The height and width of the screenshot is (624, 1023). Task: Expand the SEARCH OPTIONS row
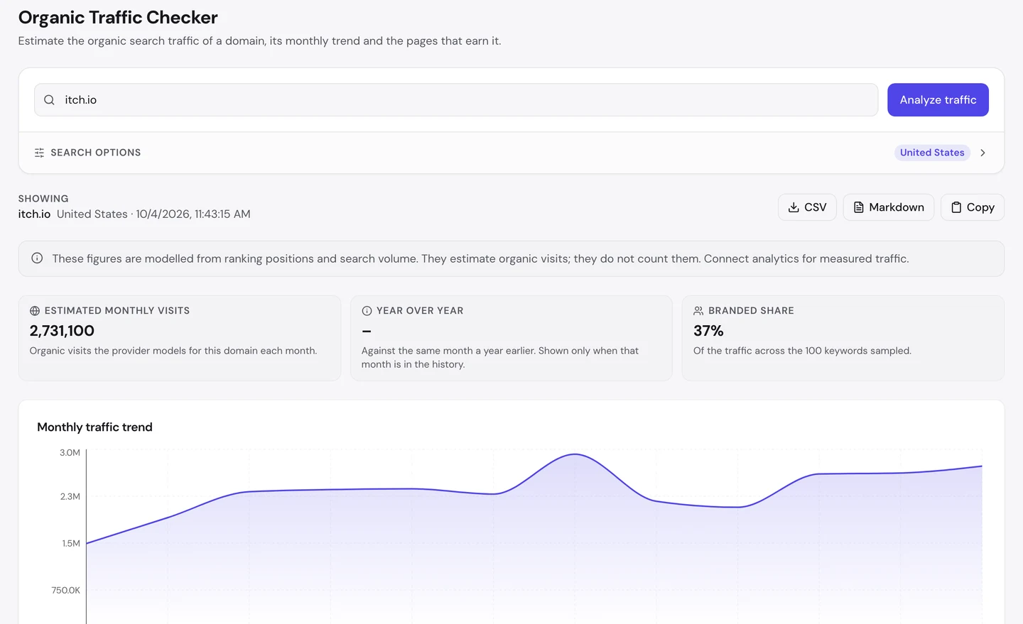pos(511,153)
